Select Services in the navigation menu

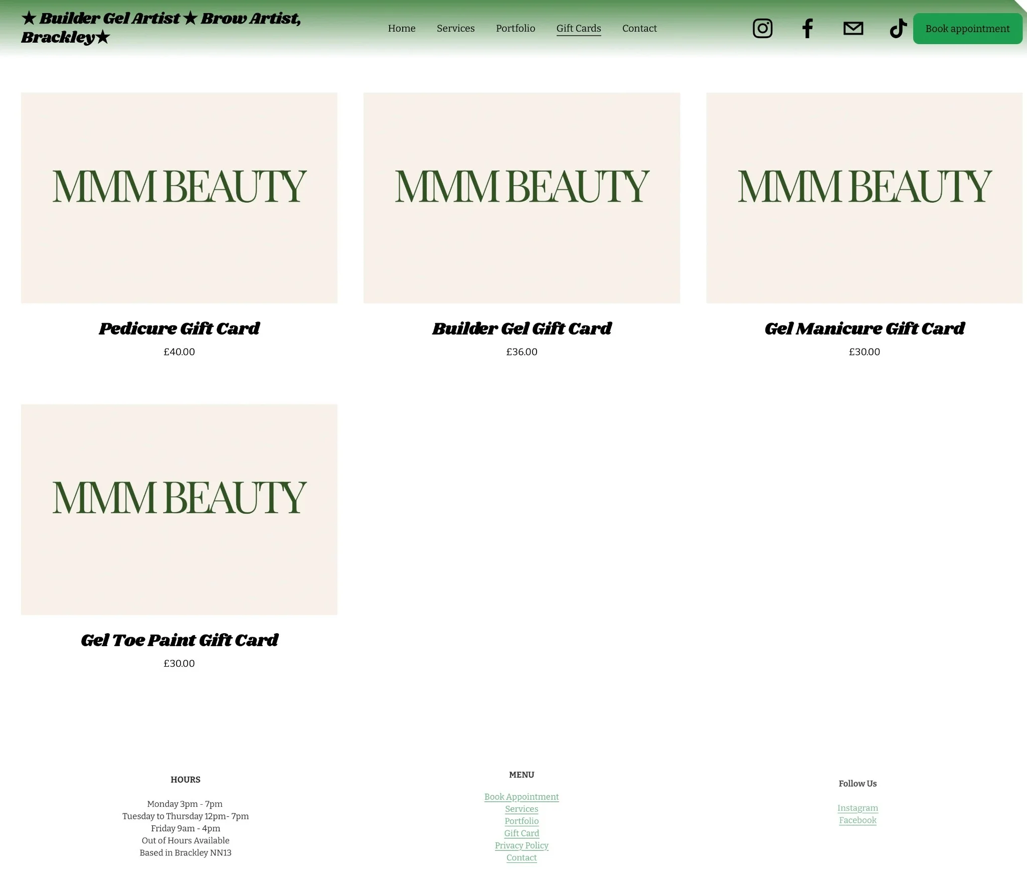[455, 29]
